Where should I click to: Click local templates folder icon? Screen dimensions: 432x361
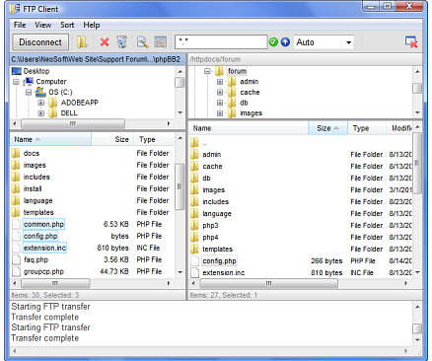[x=16, y=212]
